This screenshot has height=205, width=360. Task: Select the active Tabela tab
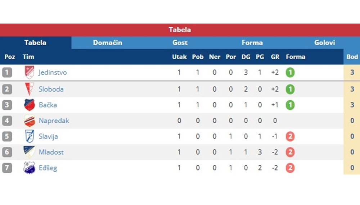pyautogui.click(x=36, y=43)
